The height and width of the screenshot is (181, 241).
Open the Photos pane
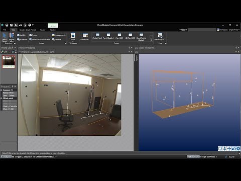click(x=33, y=35)
